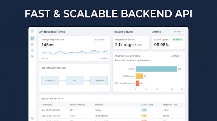Click the 404 Not Found chart label
Image resolution: width=217 pixels, height=121 pixels.
(128, 76)
